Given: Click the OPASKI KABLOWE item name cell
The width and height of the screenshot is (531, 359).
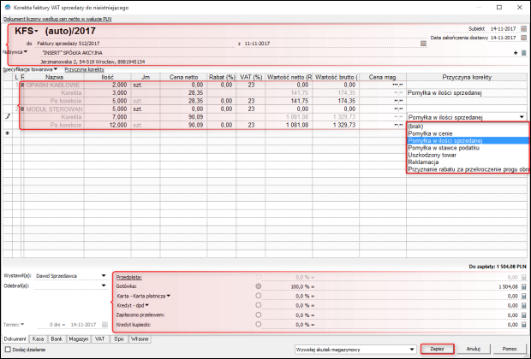Looking at the screenshot, I should 52,85.
